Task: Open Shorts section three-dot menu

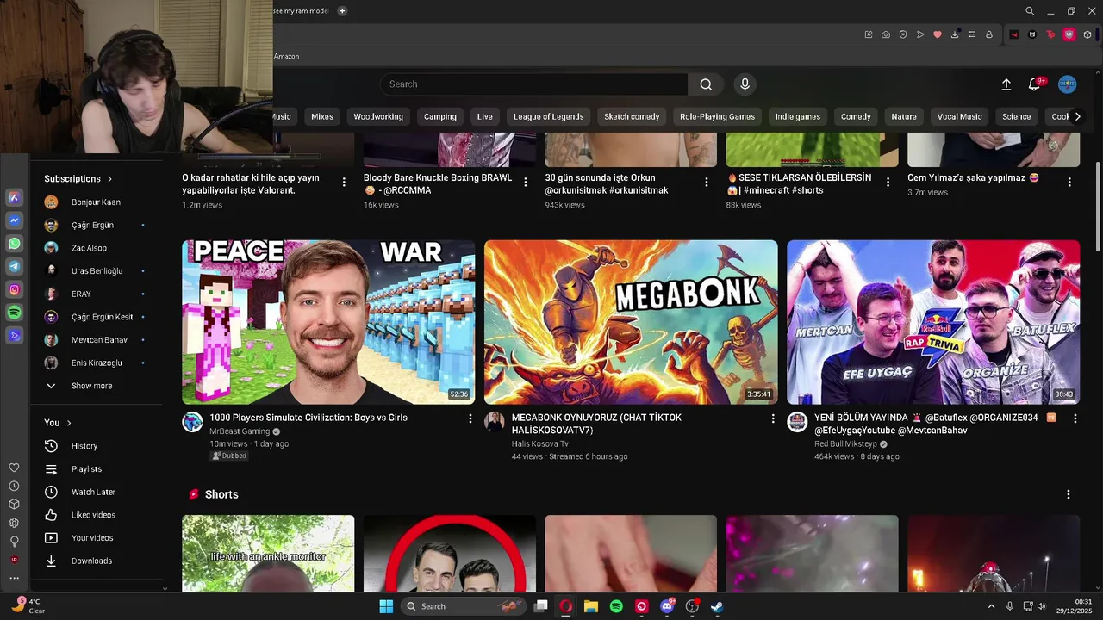Action: click(x=1069, y=494)
